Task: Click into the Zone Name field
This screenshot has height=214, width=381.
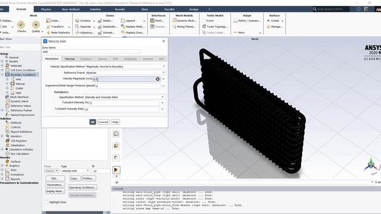Action: point(91,52)
